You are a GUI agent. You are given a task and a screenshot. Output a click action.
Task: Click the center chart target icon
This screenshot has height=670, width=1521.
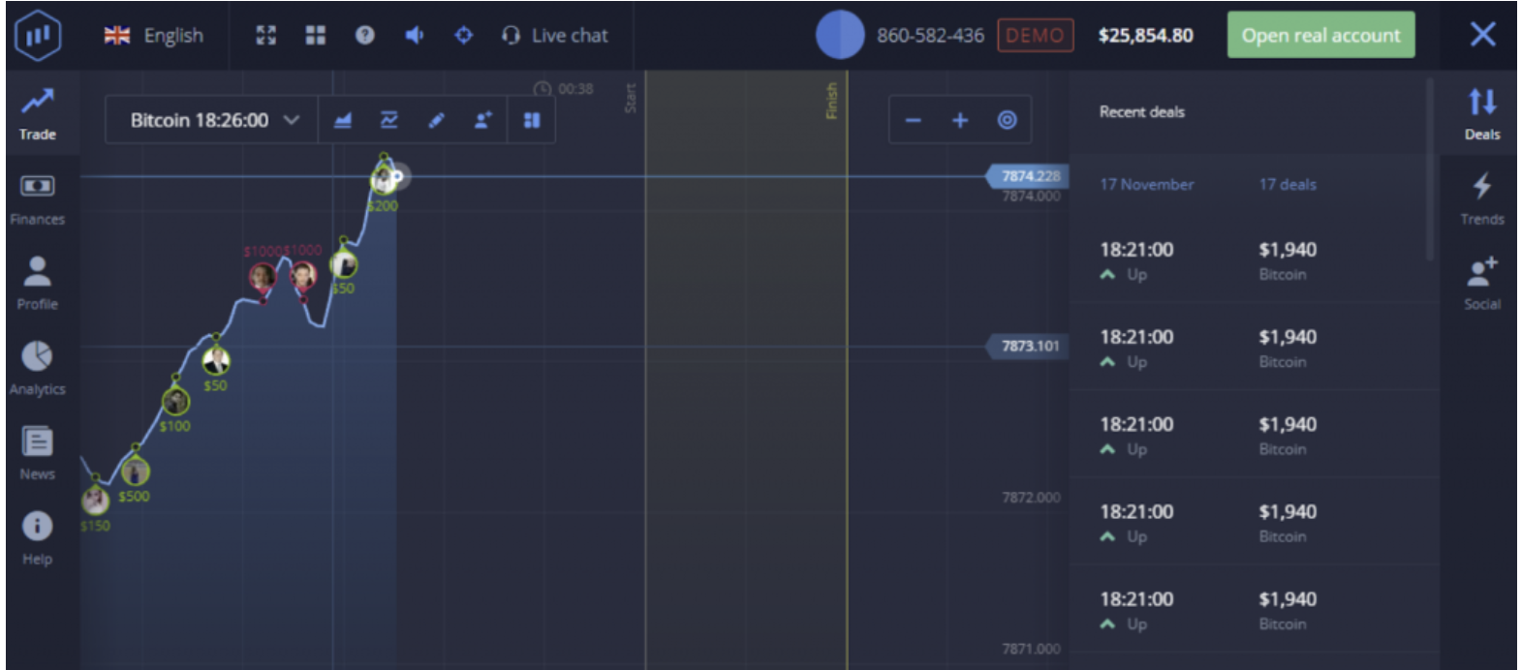point(1008,120)
